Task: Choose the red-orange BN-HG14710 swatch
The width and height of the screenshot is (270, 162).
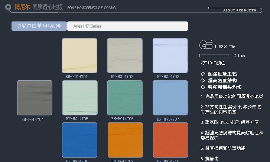Action: 170,140
